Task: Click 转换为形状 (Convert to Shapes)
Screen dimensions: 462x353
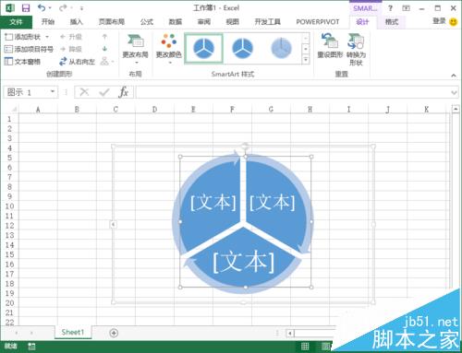Action: [x=356, y=50]
